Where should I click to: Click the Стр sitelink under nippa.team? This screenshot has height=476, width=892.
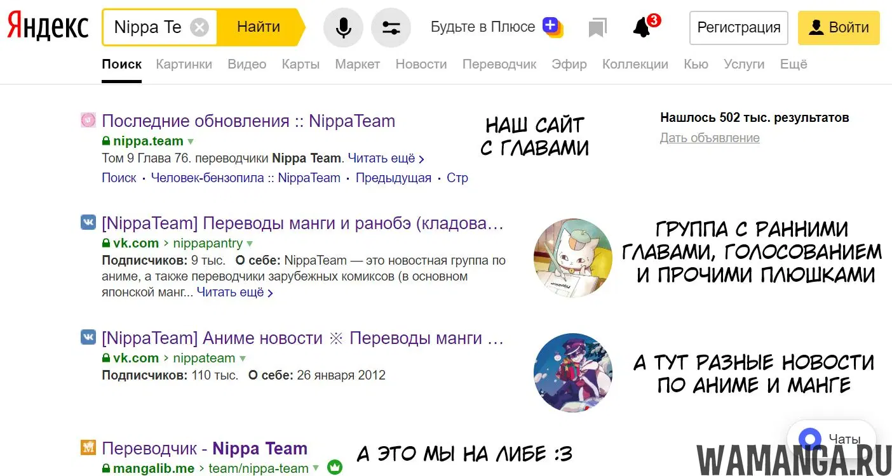point(457,178)
